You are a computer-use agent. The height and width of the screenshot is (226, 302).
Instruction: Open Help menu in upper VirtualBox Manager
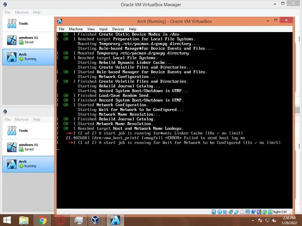[37, 12]
